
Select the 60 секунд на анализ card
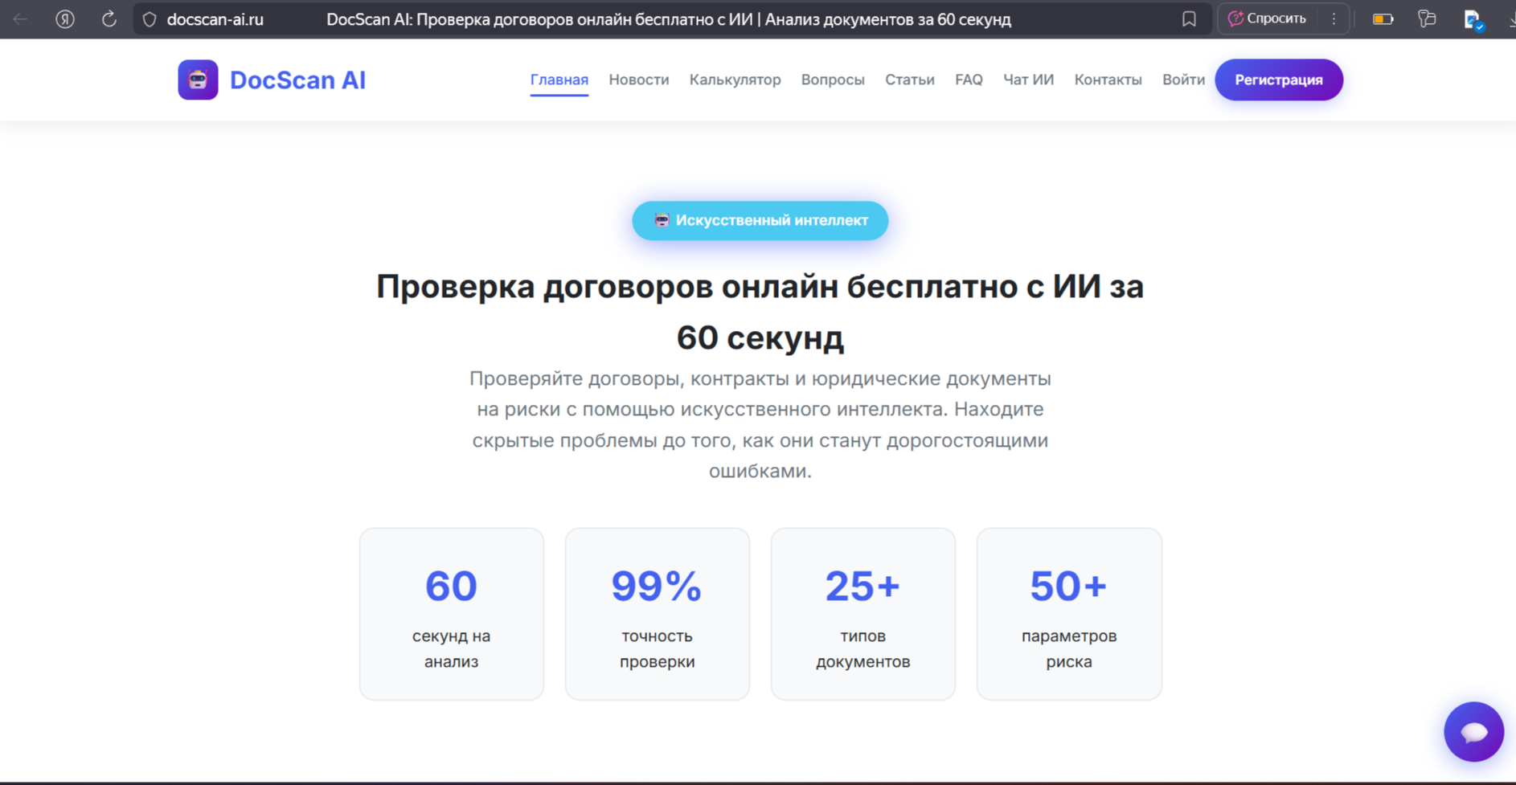point(452,614)
